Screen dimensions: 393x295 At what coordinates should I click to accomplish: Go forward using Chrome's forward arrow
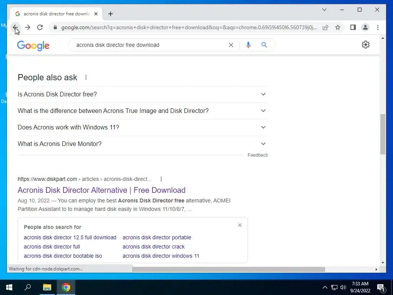tap(28, 27)
